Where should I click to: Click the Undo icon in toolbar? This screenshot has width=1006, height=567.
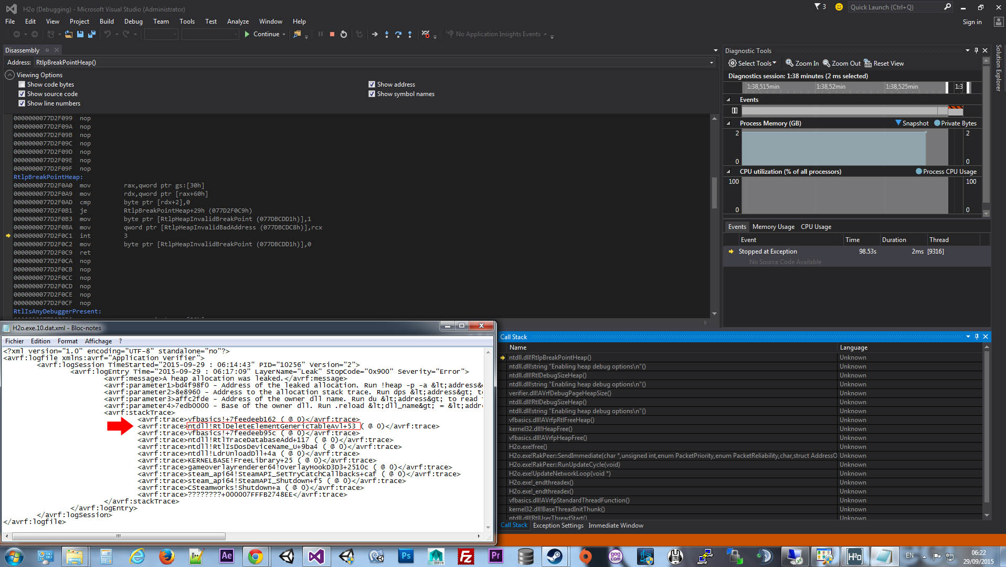(x=108, y=34)
